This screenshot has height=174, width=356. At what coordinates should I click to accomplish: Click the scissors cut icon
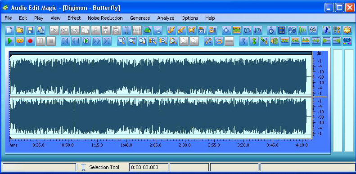coord(95,30)
